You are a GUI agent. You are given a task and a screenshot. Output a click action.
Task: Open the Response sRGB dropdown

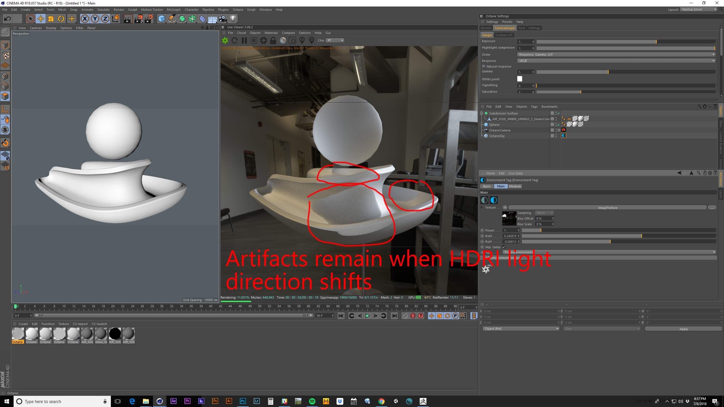(x=616, y=61)
